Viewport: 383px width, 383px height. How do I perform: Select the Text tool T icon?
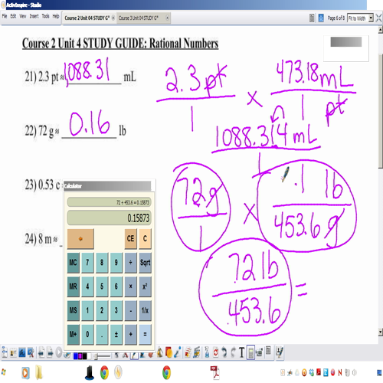(241, 352)
